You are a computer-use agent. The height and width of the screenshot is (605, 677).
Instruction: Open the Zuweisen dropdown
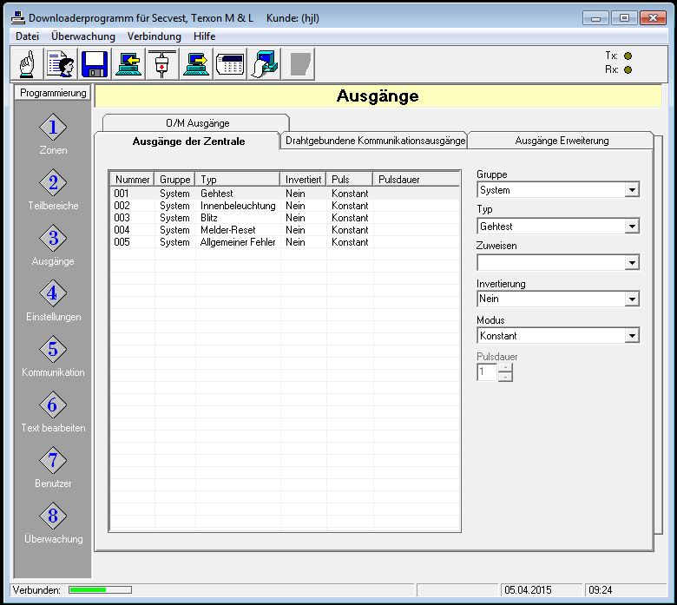pos(632,263)
